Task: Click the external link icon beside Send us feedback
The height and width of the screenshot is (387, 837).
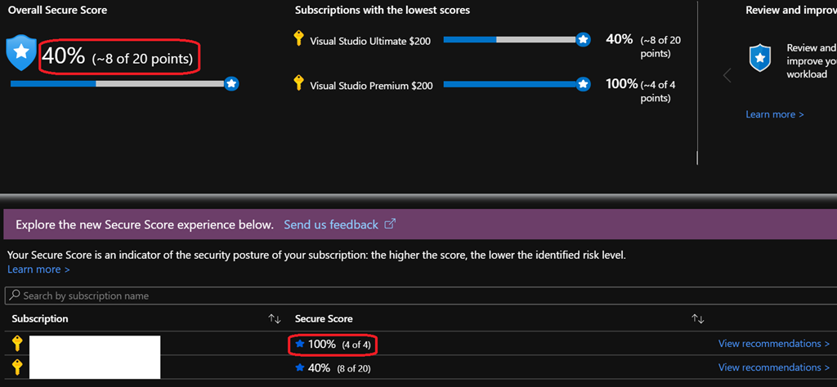Action: pyautogui.click(x=390, y=225)
